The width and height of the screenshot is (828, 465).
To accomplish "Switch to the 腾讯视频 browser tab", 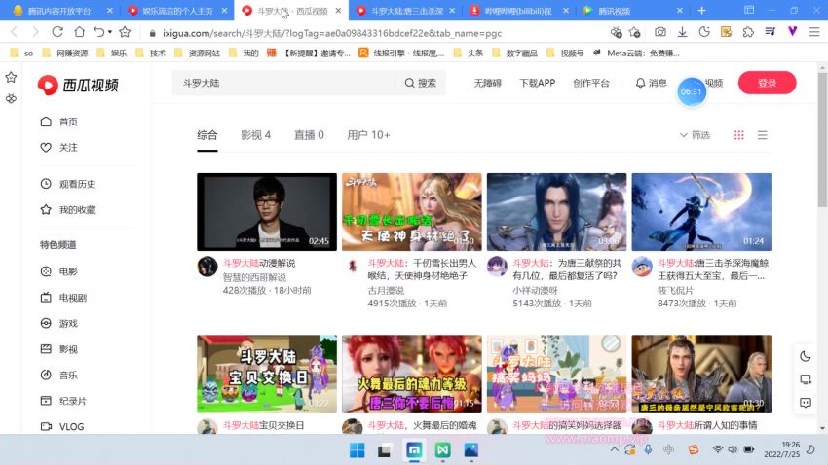I will tap(631, 11).
